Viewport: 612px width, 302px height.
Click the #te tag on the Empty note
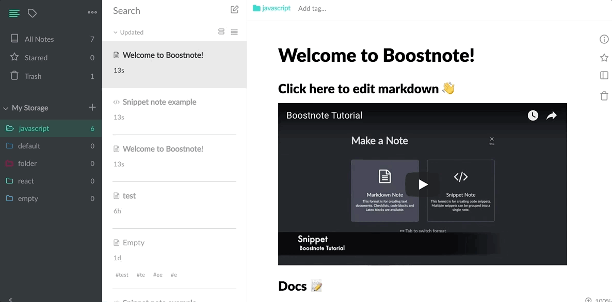click(x=141, y=275)
